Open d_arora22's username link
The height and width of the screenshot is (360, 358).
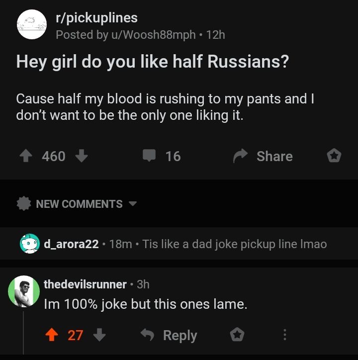tap(71, 244)
